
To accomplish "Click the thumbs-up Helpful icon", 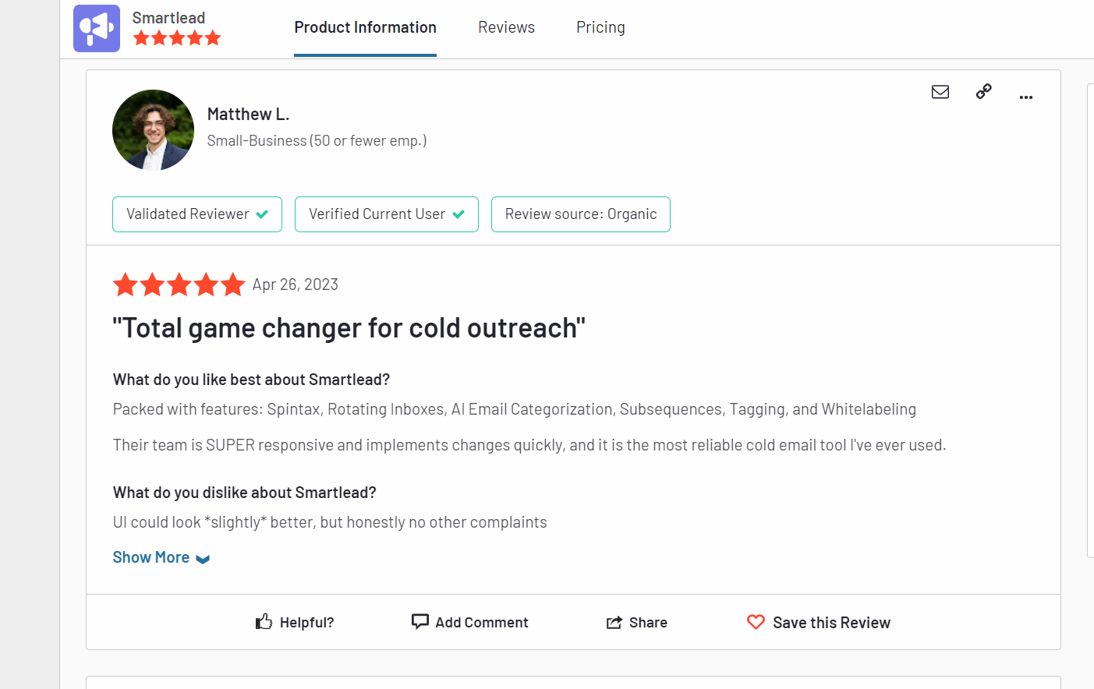I will 264,621.
